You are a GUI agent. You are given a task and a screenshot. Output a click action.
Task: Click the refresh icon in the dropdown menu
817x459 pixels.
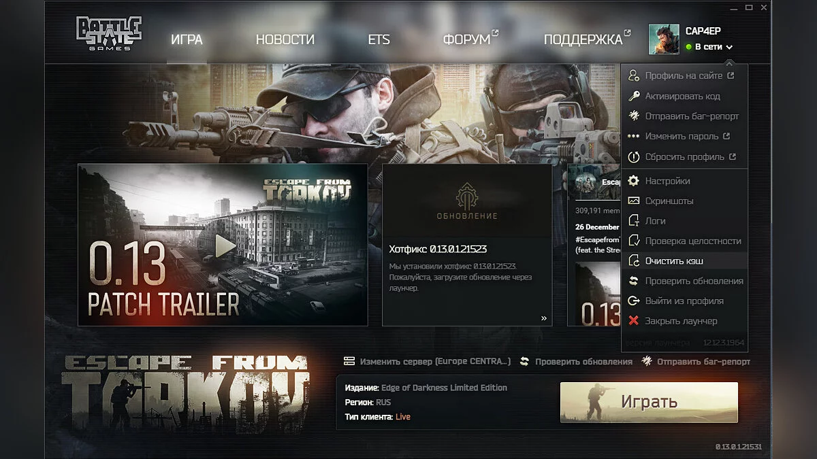[634, 281]
